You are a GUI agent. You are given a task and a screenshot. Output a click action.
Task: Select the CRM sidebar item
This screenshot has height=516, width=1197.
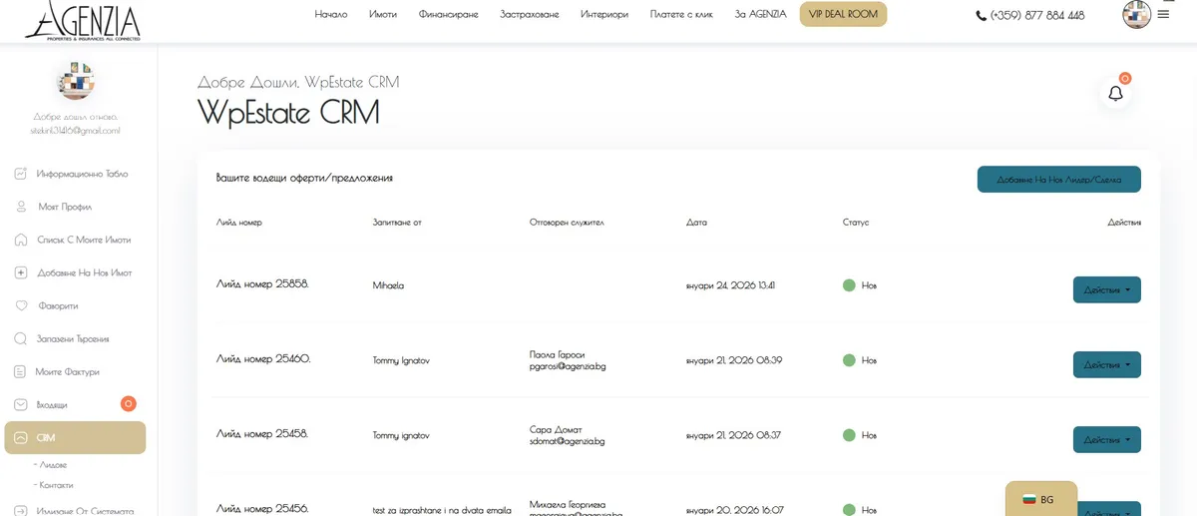75,437
